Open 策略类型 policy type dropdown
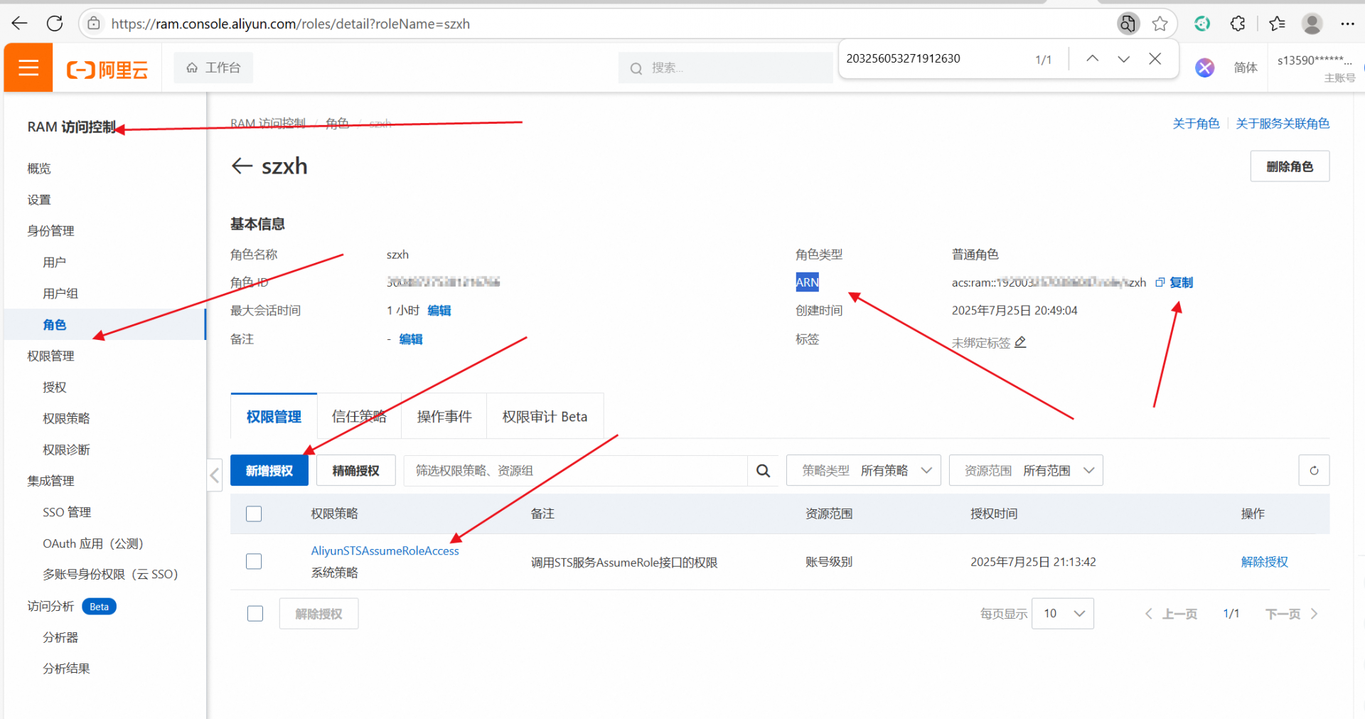The width and height of the screenshot is (1365, 719). (x=863, y=470)
